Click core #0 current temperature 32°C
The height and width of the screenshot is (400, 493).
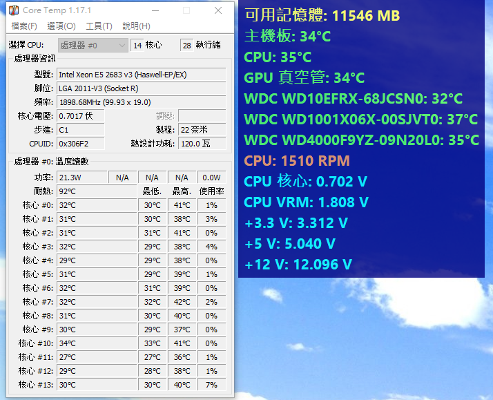click(97, 205)
